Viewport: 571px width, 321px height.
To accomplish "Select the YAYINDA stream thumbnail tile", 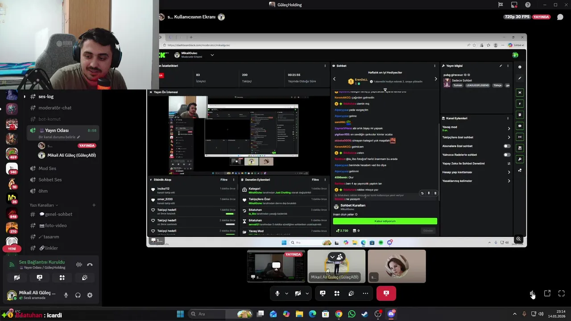I will pyautogui.click(x=276, y=266).
